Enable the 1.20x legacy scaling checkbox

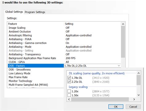click(x=69, y=91)
